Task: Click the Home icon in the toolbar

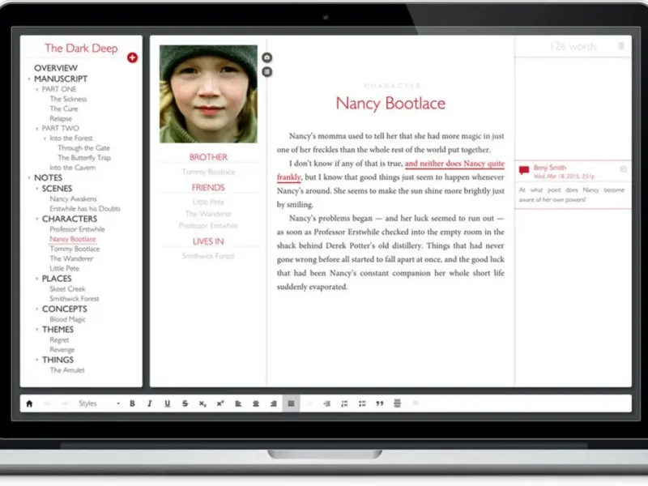Action: [29, 403]
